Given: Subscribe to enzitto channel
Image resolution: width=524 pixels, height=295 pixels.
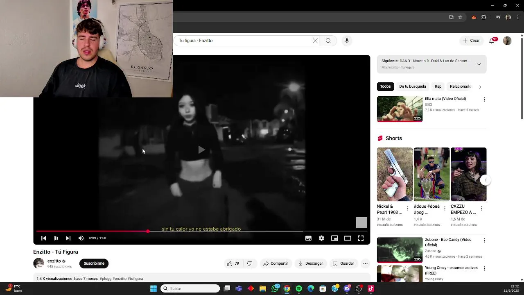Looking at the screenshot, I should 94,263.
